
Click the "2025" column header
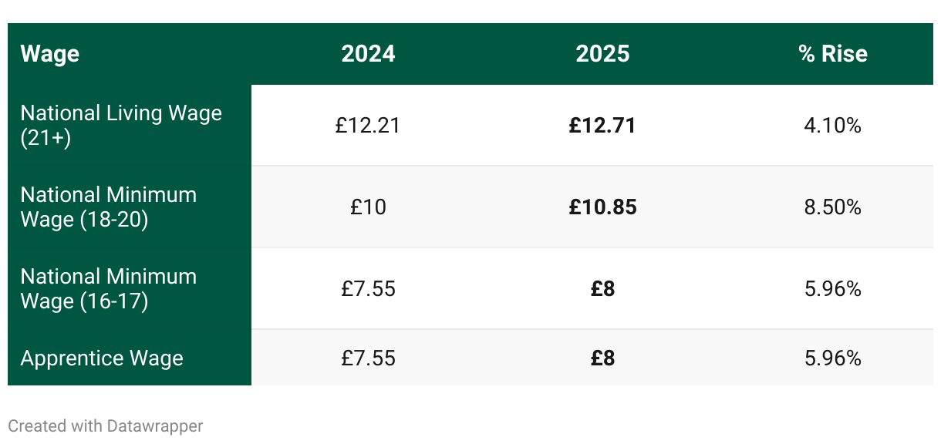point(602,54)
